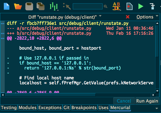Viewport: 161px width, 113px height.
Task: Step into code with down arrow icon
Action: (x=152, y=6)
